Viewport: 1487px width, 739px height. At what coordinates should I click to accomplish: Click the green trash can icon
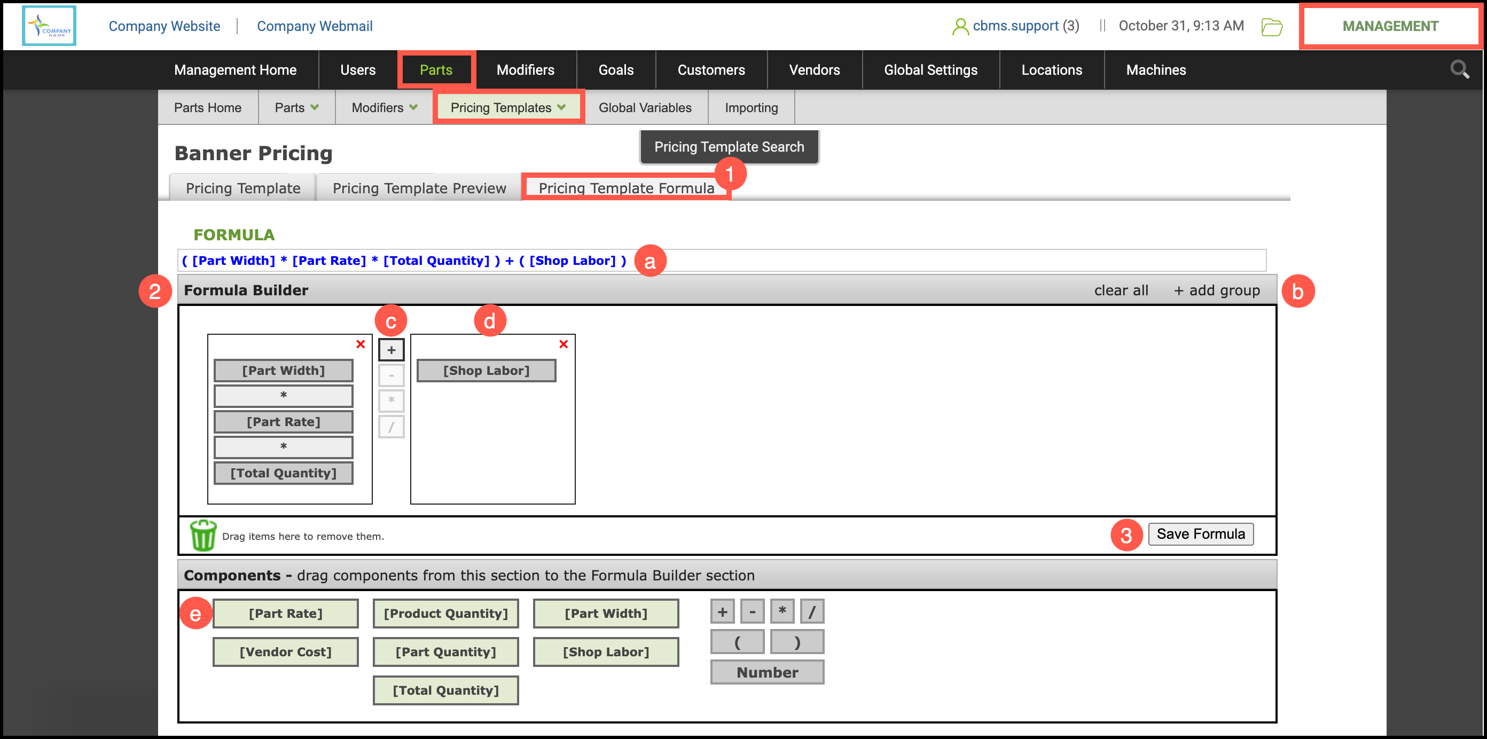click(202, 536)
